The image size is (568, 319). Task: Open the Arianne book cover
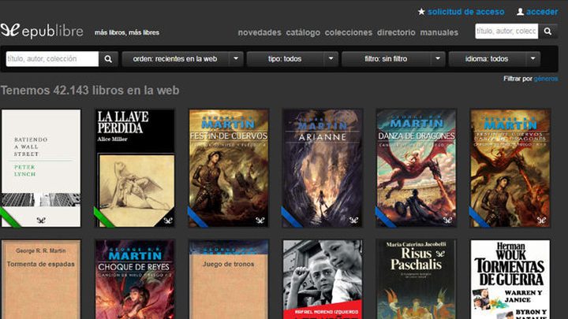point(323,169)
